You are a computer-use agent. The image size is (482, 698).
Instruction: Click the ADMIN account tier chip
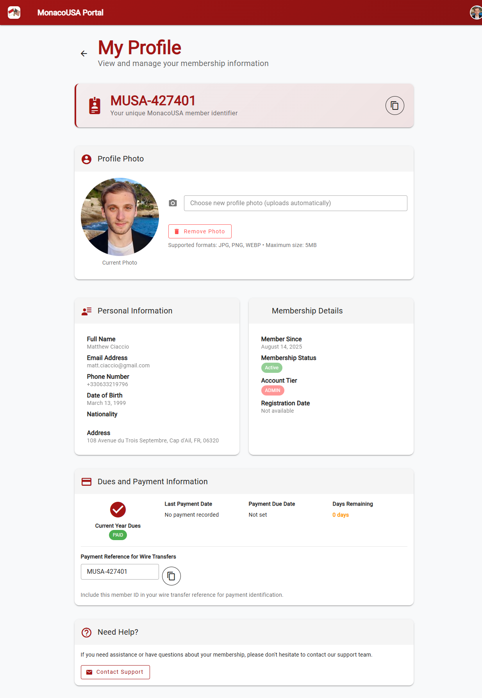pyautogui.click(x=272, y=390)
